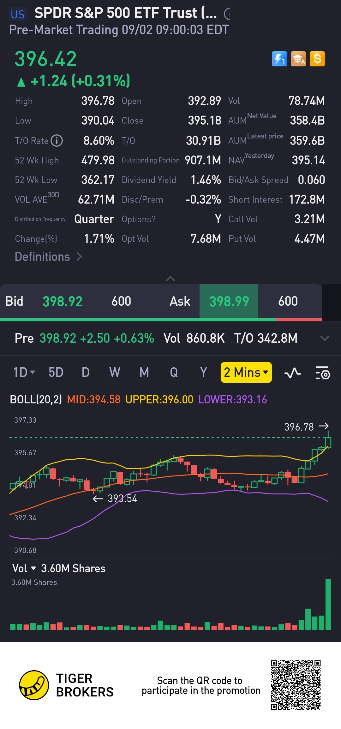The image size is (341, 729).
Task: Tap the bid/ask ratio bar
Action: [x=161, y=320]
